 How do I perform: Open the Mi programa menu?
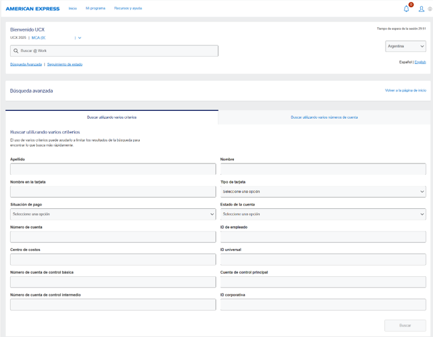[x=96, y=8]
